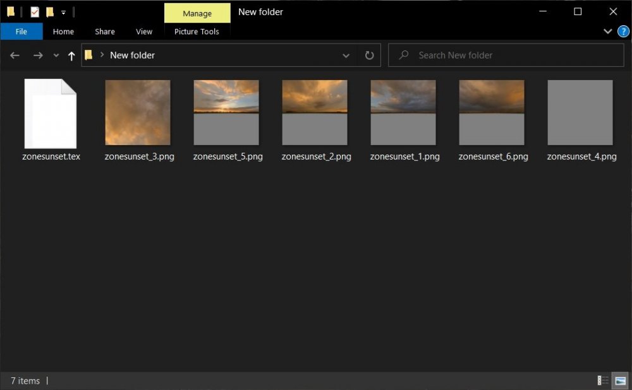Image resolution: width=632 pixels, height=390 pixels.
Task: Go back using the back arrow
Action: (x=15, y=55)
